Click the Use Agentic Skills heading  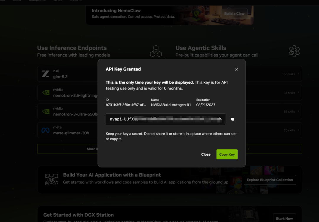[201, 48]
